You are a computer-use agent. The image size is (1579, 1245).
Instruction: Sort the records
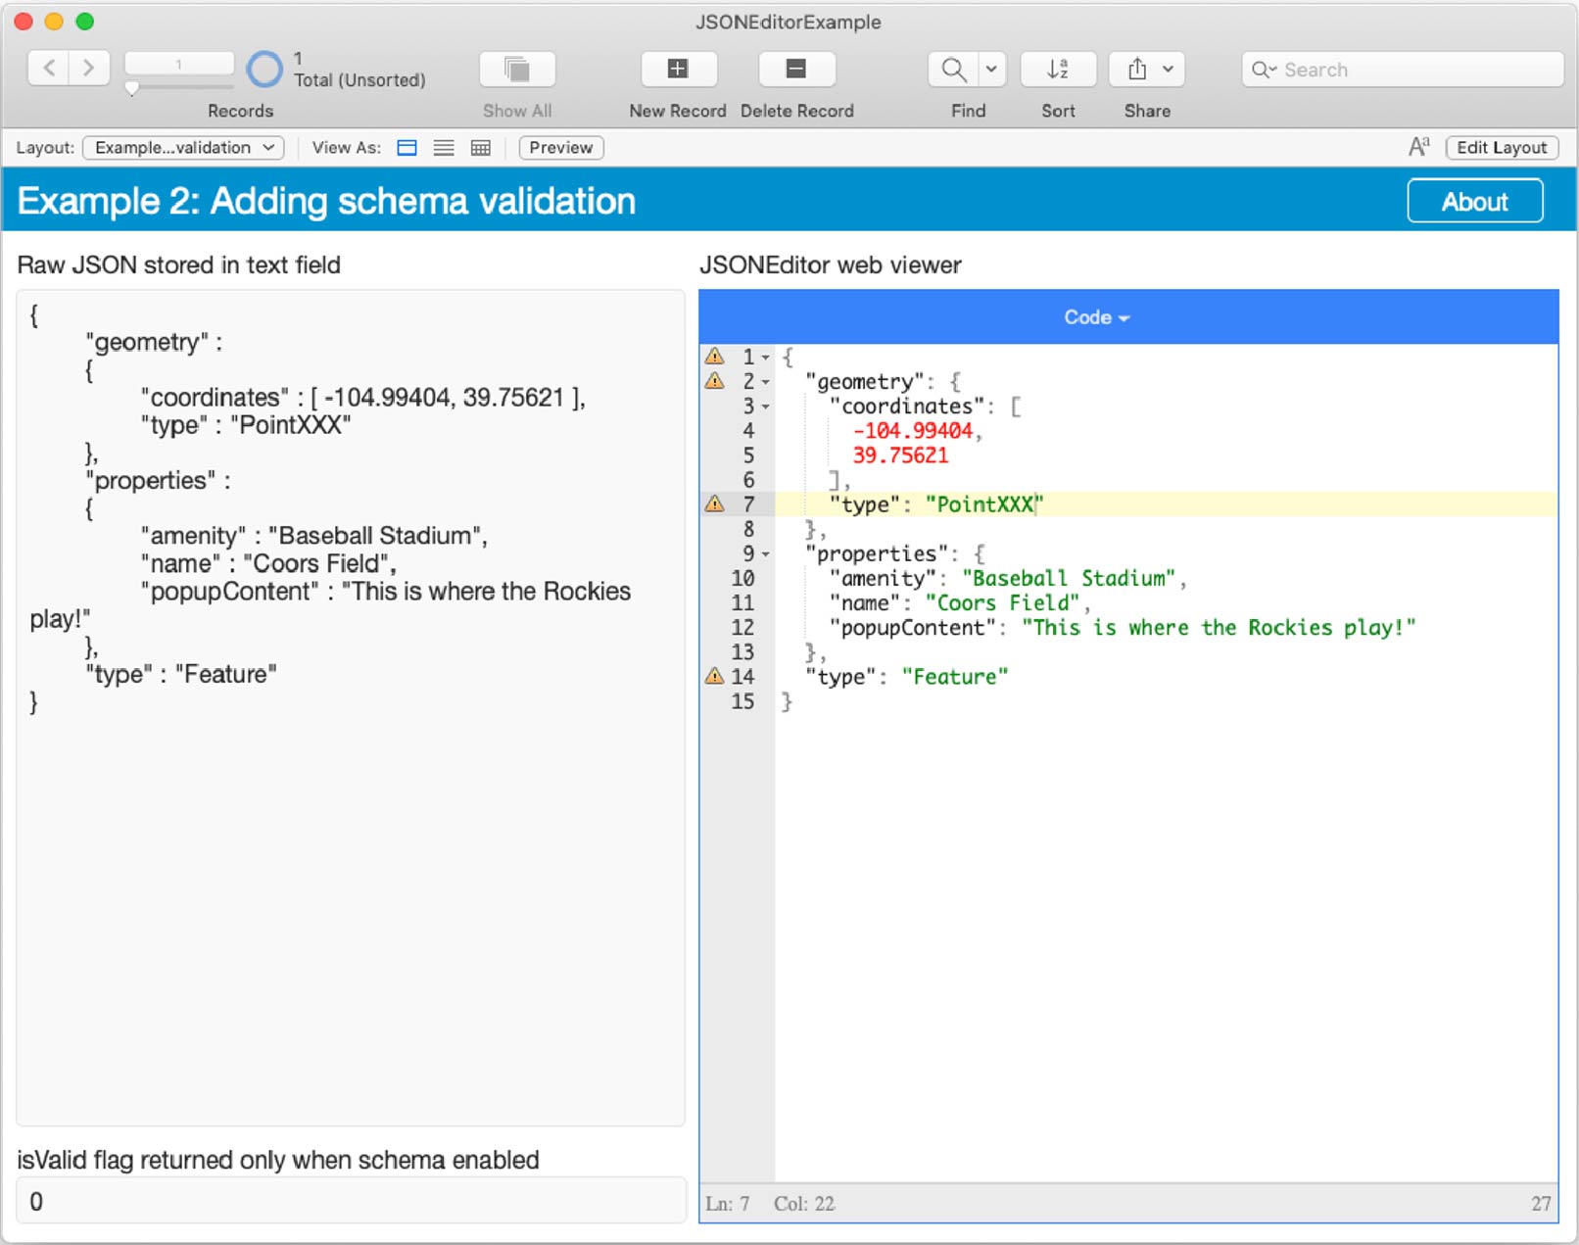pos(1057,69)
